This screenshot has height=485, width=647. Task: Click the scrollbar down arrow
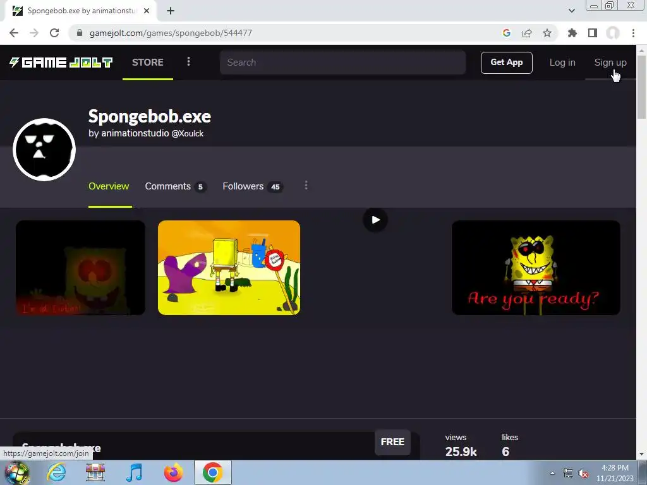pyautogui.click(x=642, y=454)
